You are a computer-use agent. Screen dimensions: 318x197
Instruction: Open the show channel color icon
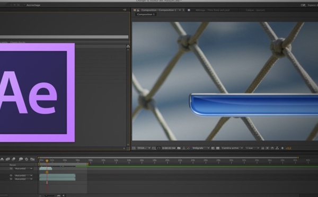click(189, 148)
